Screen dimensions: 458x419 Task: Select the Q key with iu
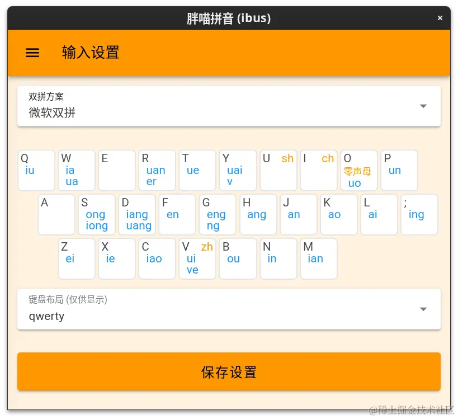pyautogui.click(x=36, y=171)
